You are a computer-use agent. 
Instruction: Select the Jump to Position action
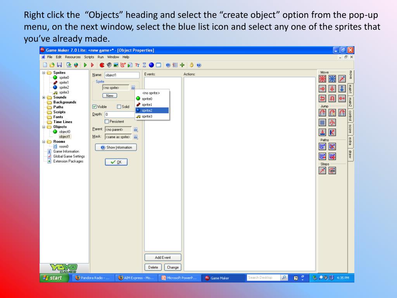click(322, 113)
